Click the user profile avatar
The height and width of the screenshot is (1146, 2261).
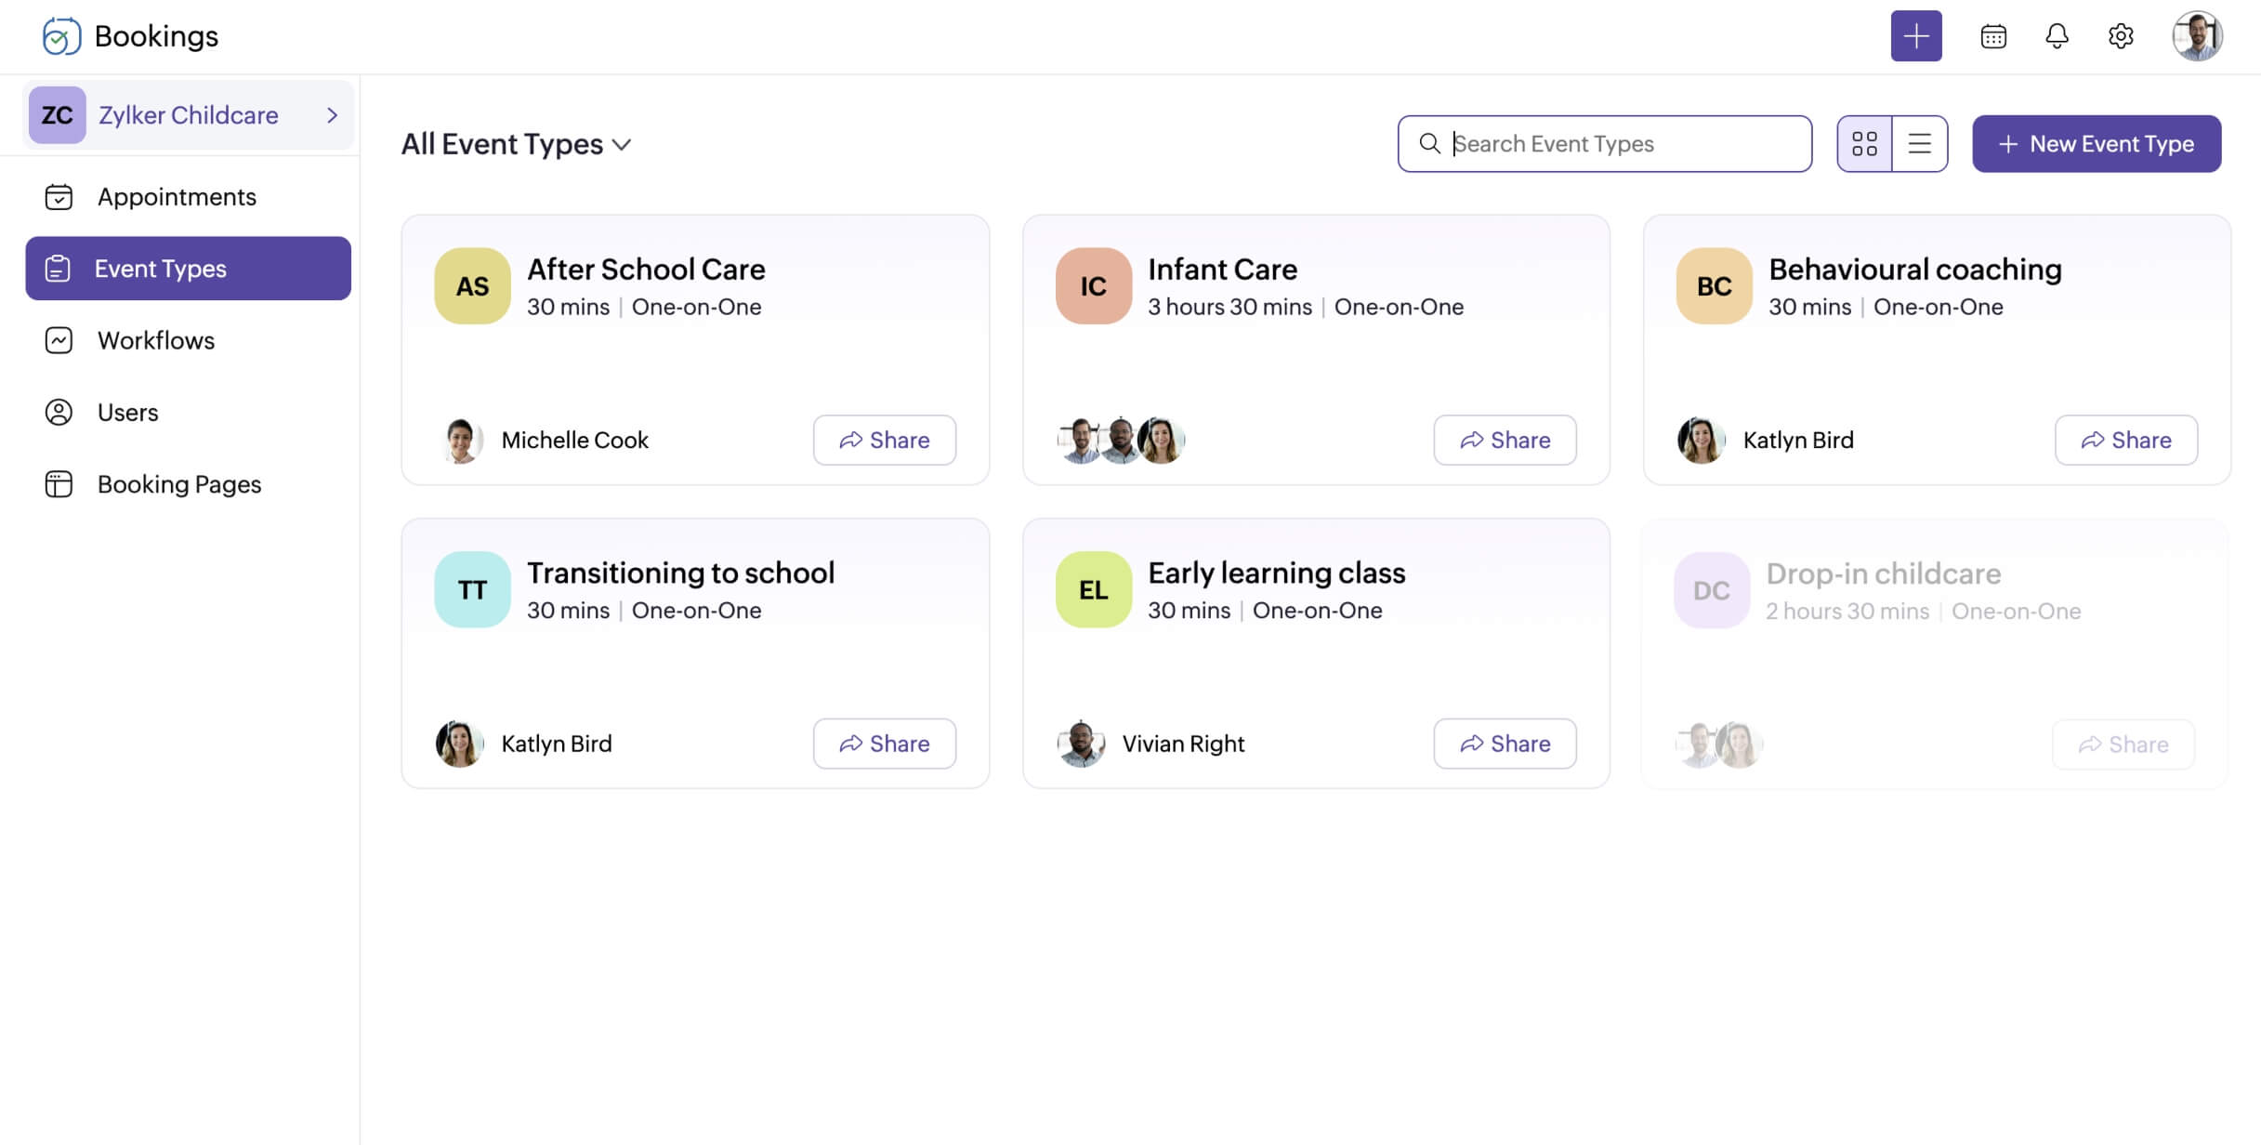tap(2196, 36)
